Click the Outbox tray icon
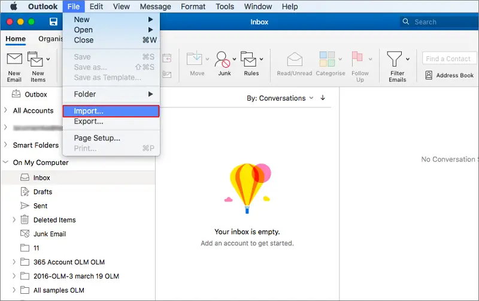This screenshot has height=301, width=479. coord(16,94)
